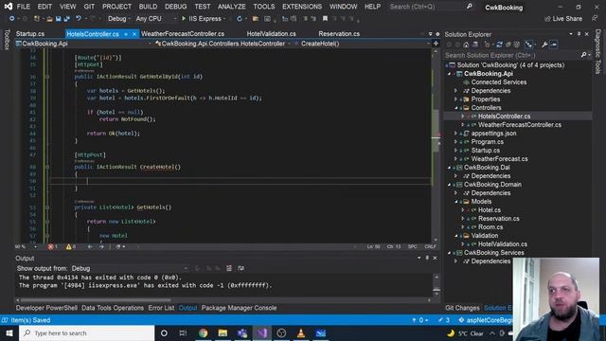Click the Bookmark icon in the toolbar
This screenshot has width=606, height=341.
[325, 19]
